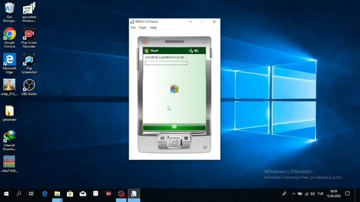Image resolution: width=360 pixels, height=202 pixels.
Task: Open the Windows Start menu
Action: [6, 194]
